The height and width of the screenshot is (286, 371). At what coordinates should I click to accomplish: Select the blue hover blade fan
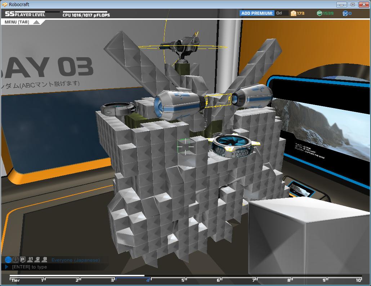coord(232,145)
